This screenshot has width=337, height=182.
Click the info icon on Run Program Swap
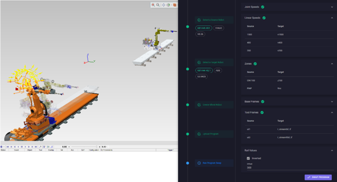(199, 163)
